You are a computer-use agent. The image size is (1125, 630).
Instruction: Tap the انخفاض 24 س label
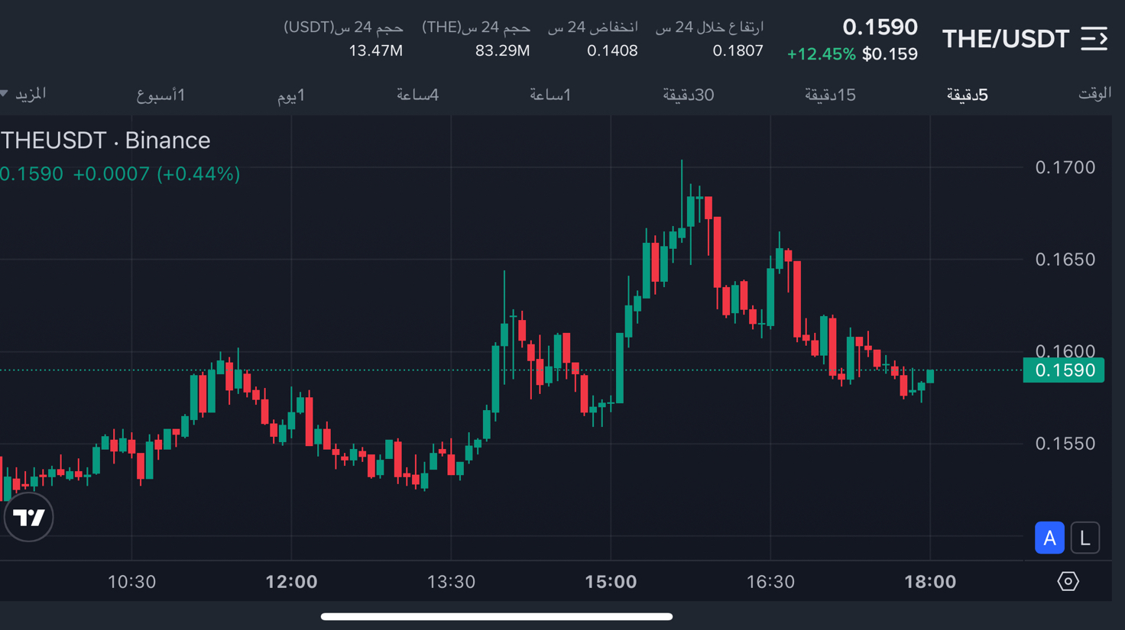click(x=592, y=27)
